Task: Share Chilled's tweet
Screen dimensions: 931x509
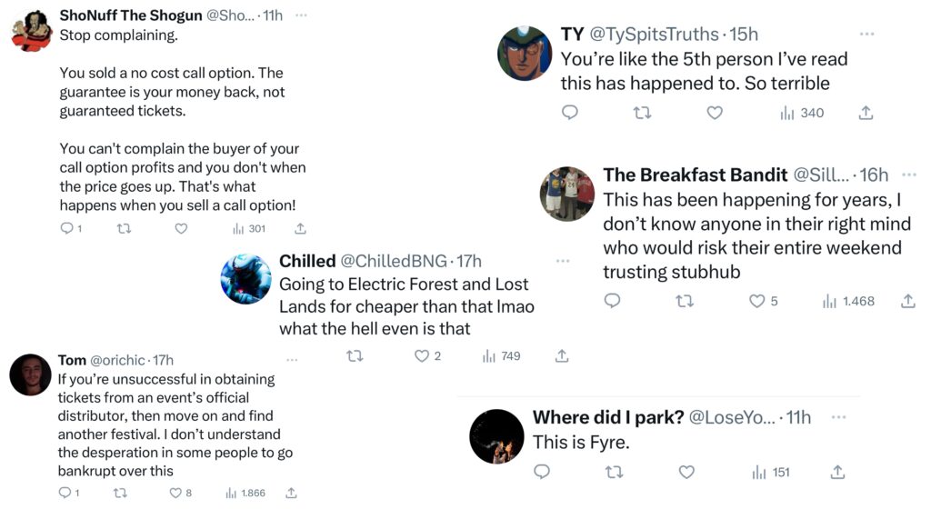Action: pos(562,356)
